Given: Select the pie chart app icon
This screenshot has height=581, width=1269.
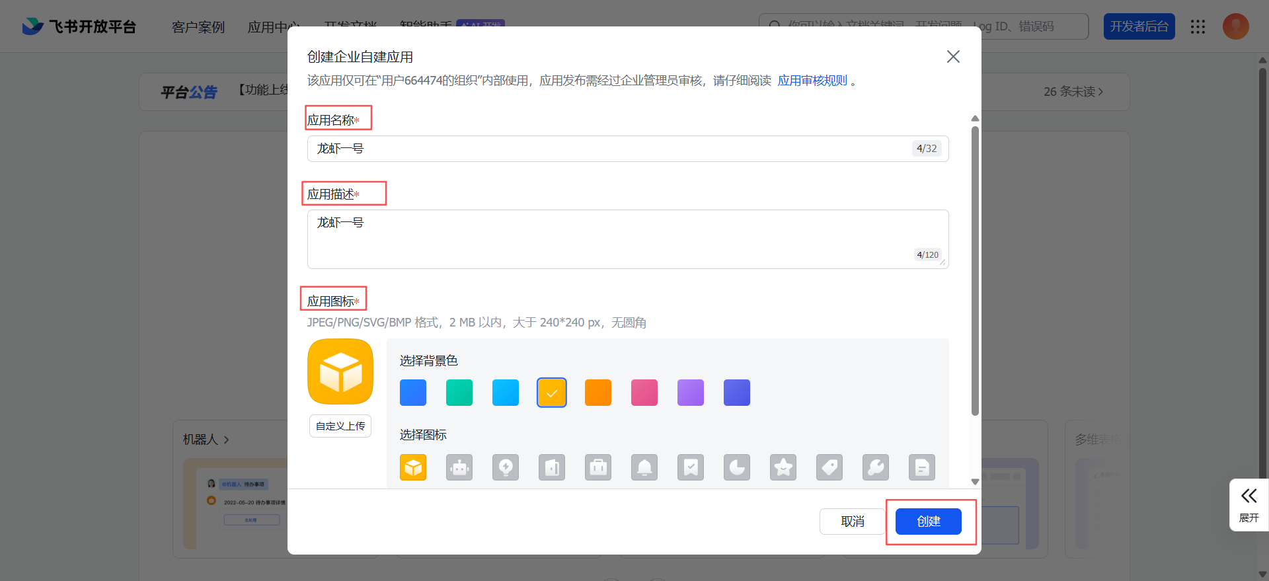Looking at the screenshot, I should (x=737, y=467).
